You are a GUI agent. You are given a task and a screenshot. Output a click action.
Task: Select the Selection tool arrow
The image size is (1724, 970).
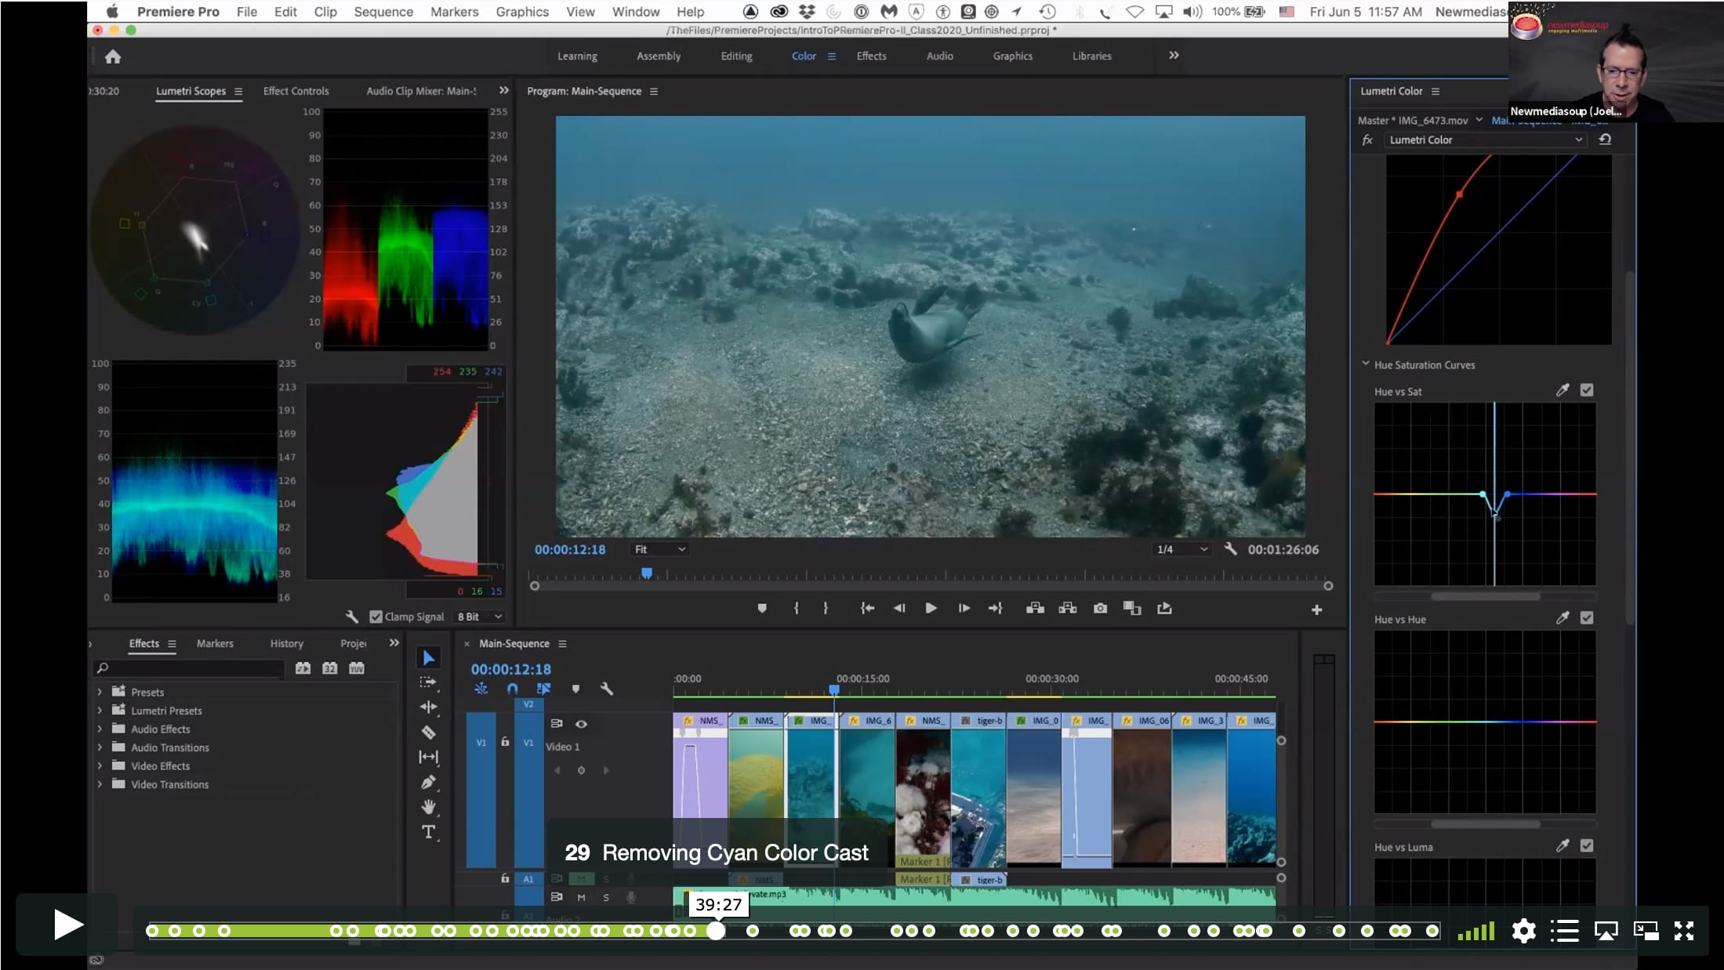click(428, 657)
